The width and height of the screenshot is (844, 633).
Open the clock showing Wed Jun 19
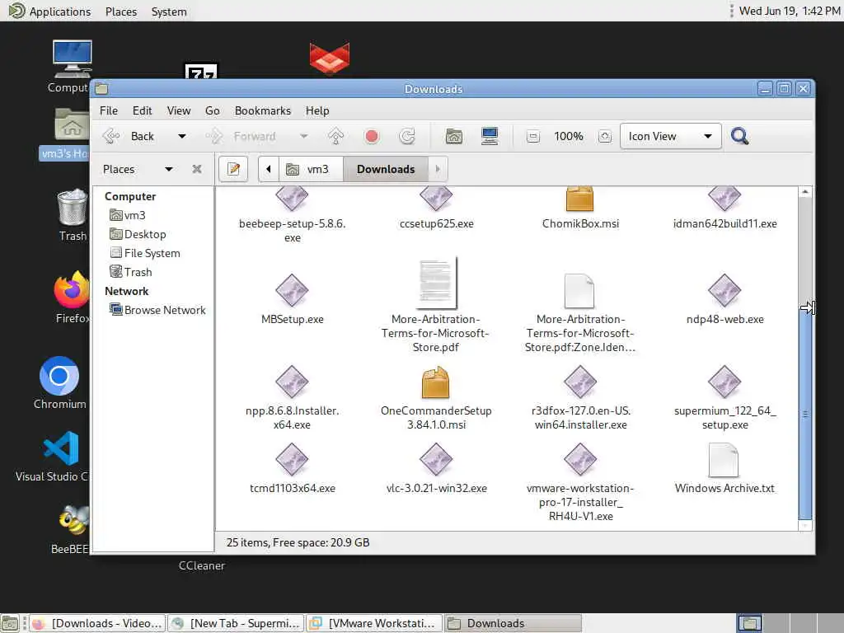click(789, 11)
